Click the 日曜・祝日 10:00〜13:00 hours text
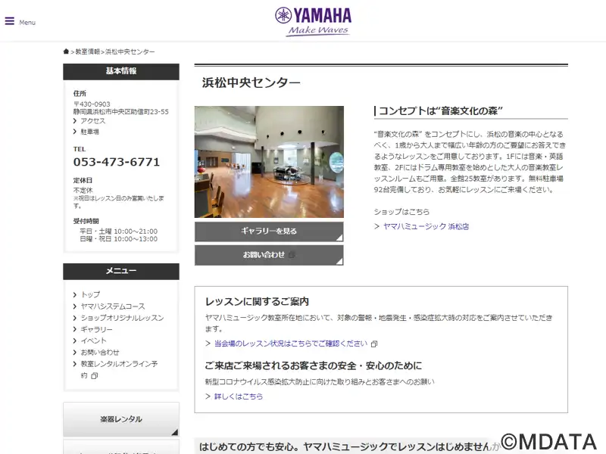The height and width of the screenshot is (454, 606). [x=119, y=239]
